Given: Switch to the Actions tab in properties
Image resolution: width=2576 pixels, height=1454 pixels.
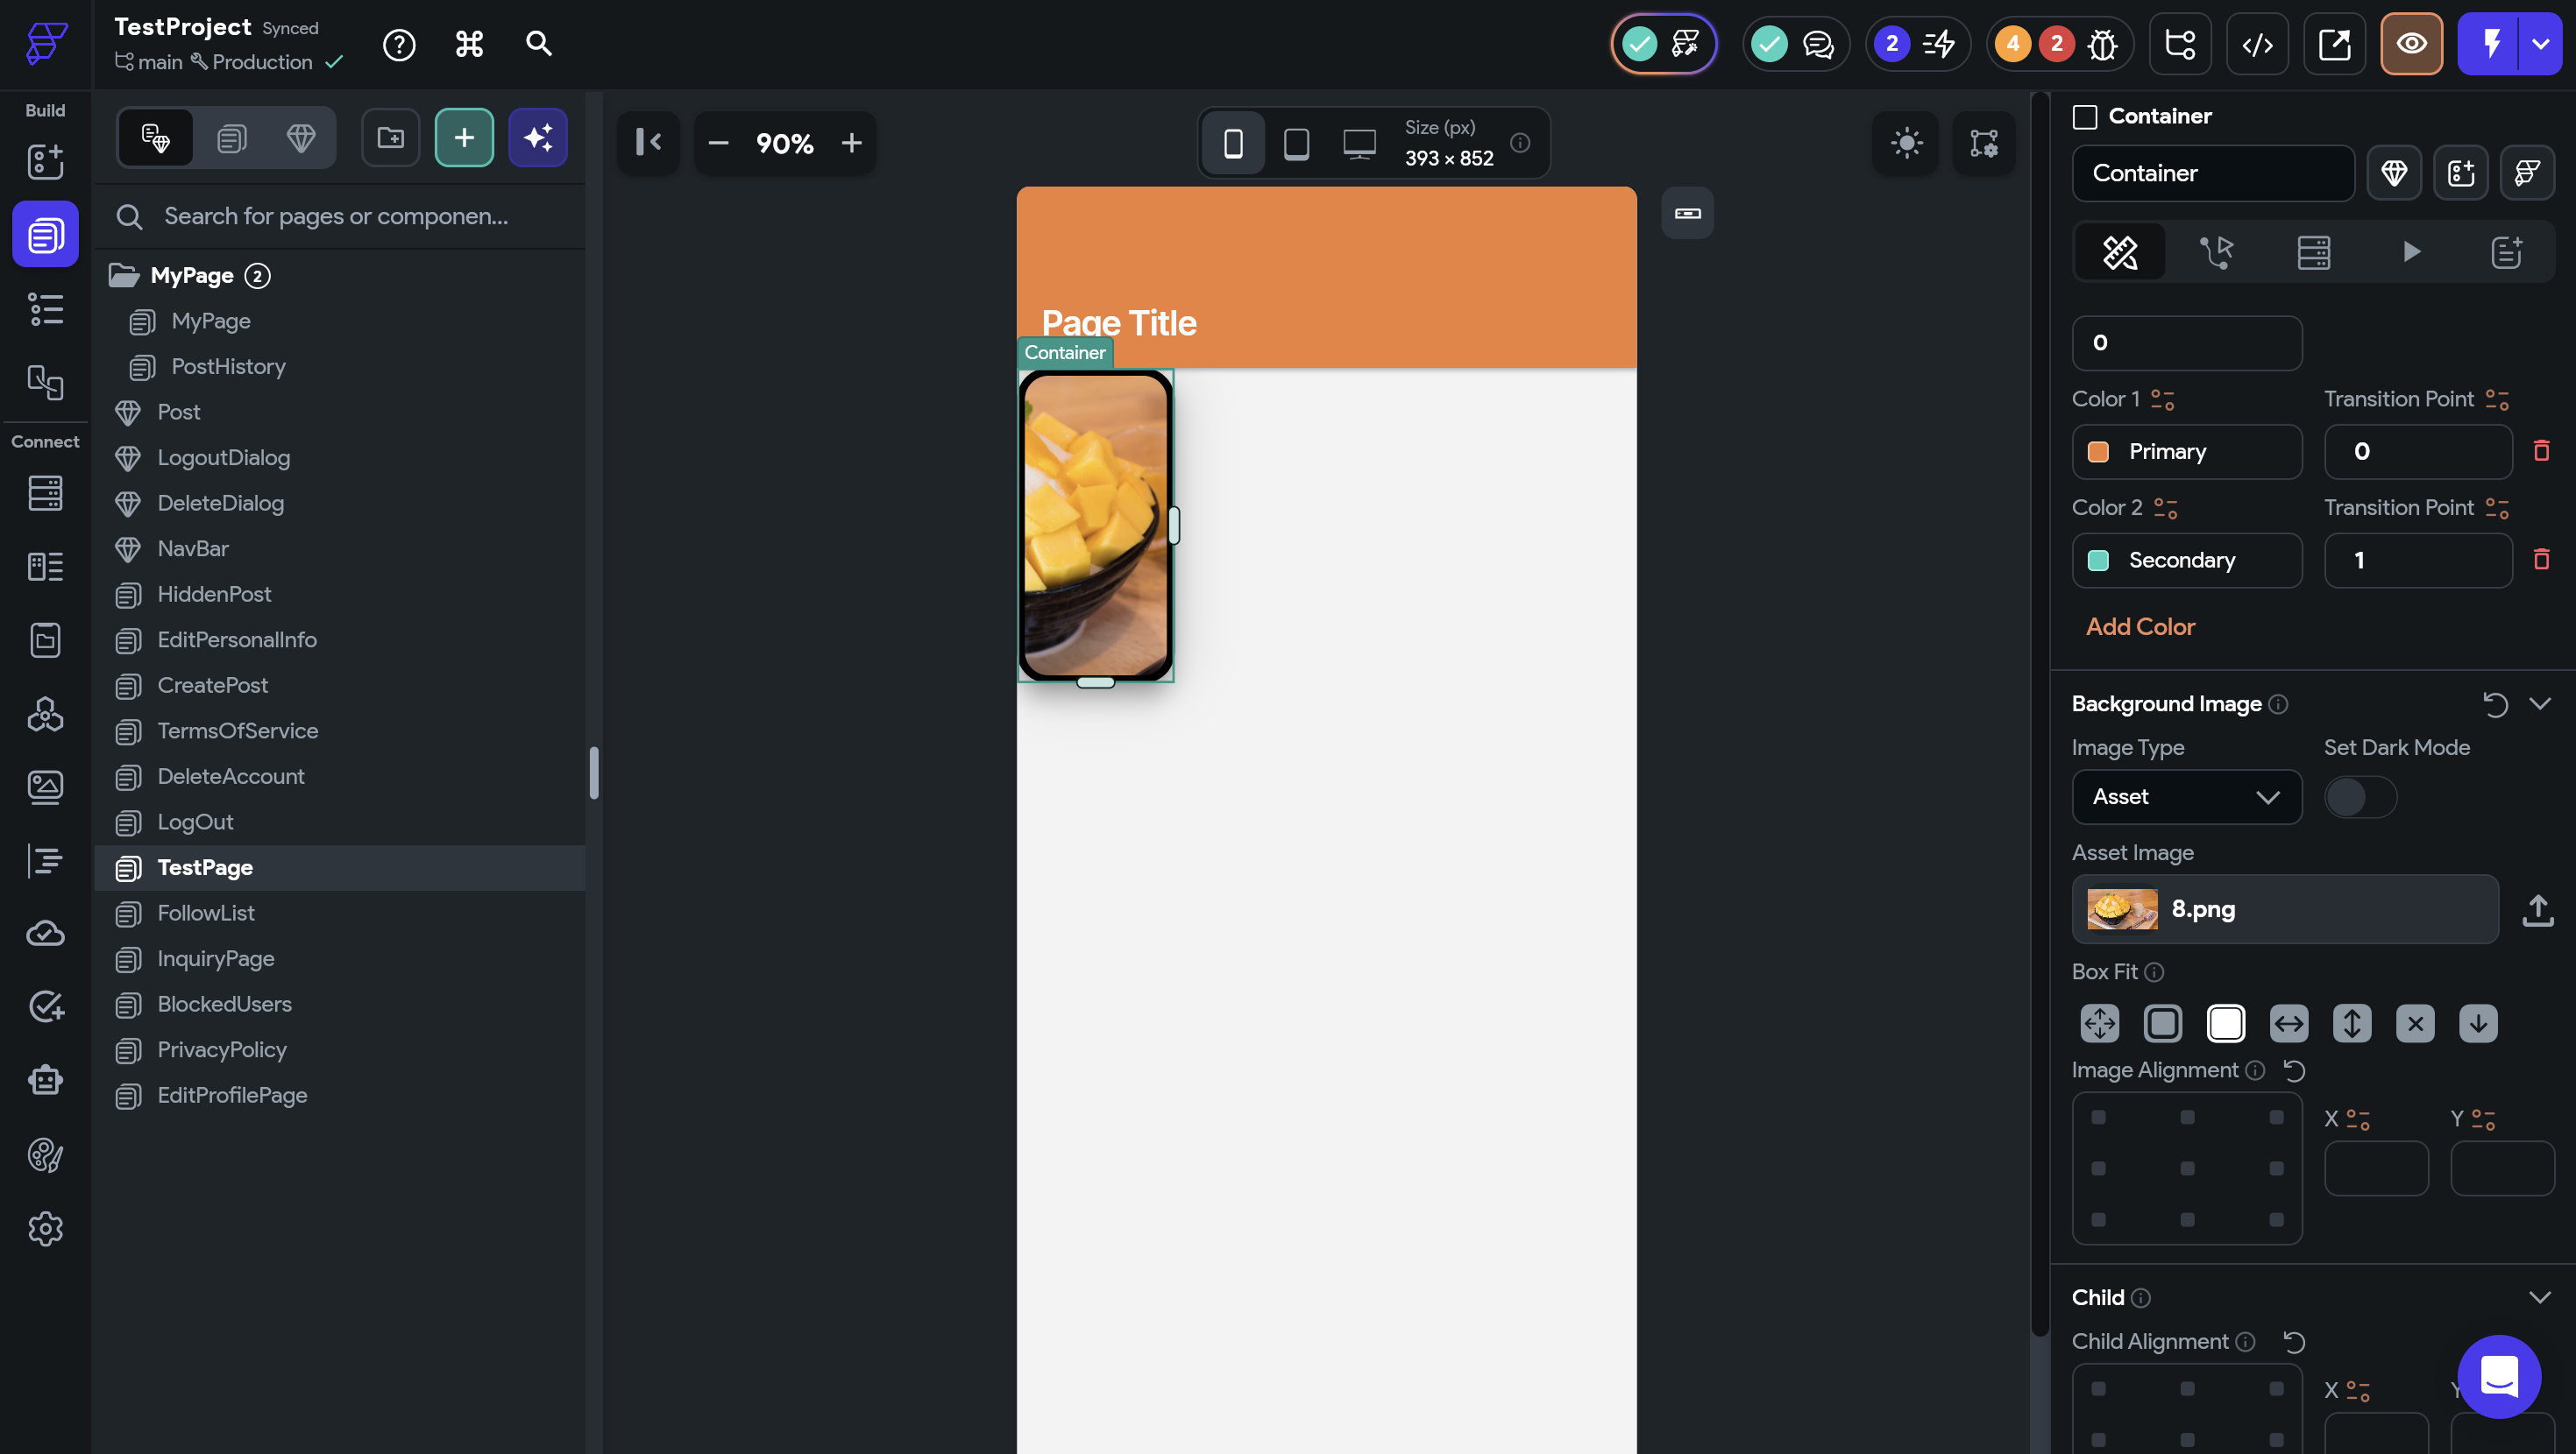Looking at the screenshot, I should (x=2216, y=252).
